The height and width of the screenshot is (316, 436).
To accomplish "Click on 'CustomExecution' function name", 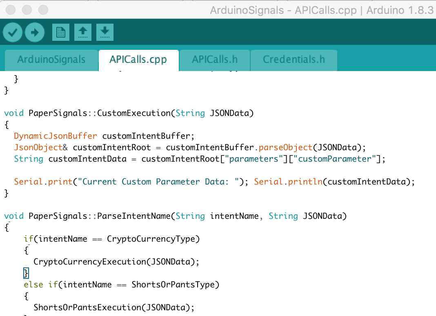I will coord(134,113).
